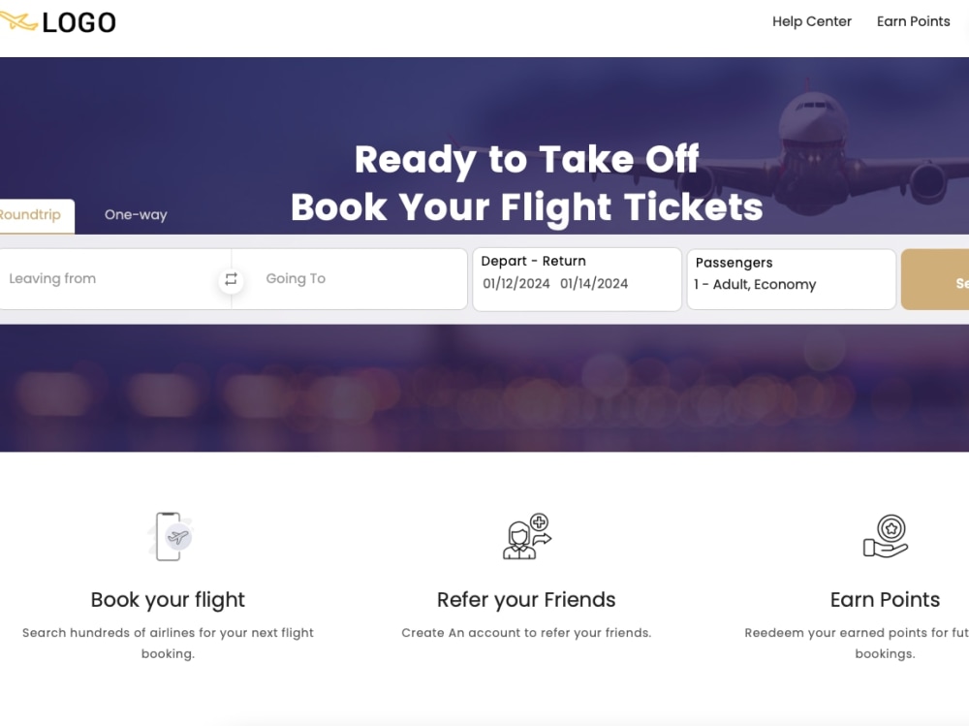The width and height of the screenshot is (969, 726).
Task: Click the swap airports icon between fields
Action: pyautogui.click(x=231, y=279)
